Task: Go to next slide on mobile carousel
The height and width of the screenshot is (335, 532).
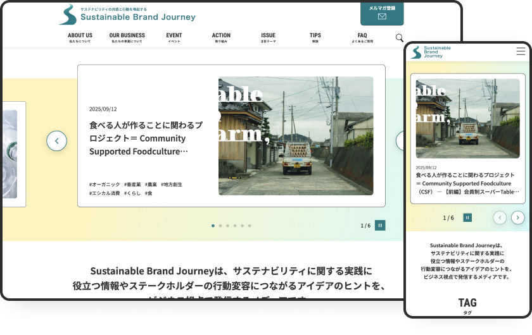Action: pyautogui.click(x=518, y=217)
